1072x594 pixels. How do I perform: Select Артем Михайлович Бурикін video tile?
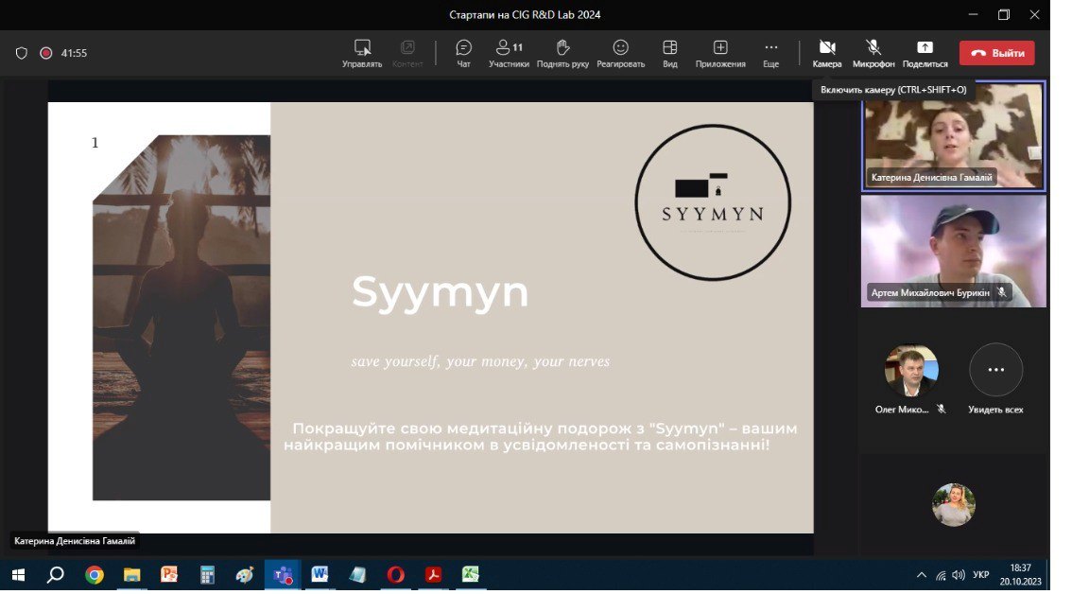click(x=953, y=251)
